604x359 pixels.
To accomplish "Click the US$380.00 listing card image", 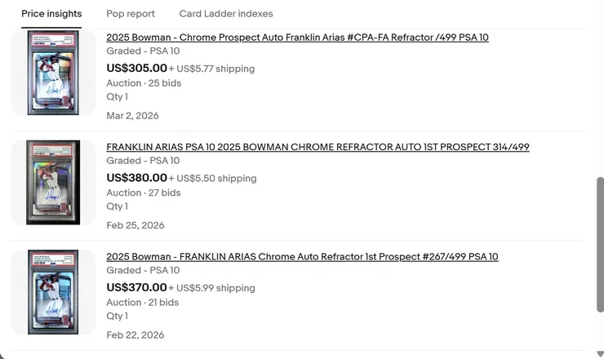I will [x=53, y=182].
